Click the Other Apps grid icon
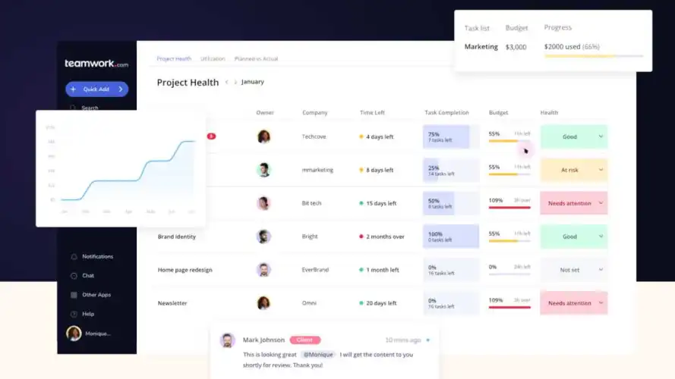This screenshot has width=675, height=379. 74,295
